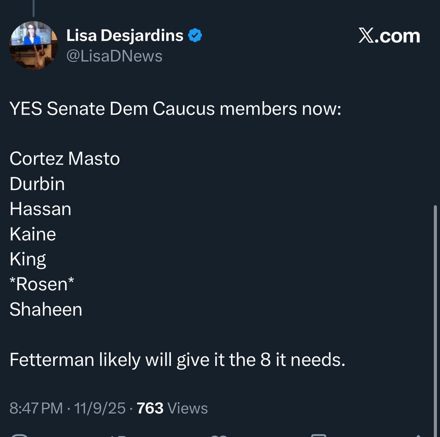Image resolution: width=440 pixels, height=437 pixels.
Task: Toggle repost status on the tweet
Action: (117, 436)
